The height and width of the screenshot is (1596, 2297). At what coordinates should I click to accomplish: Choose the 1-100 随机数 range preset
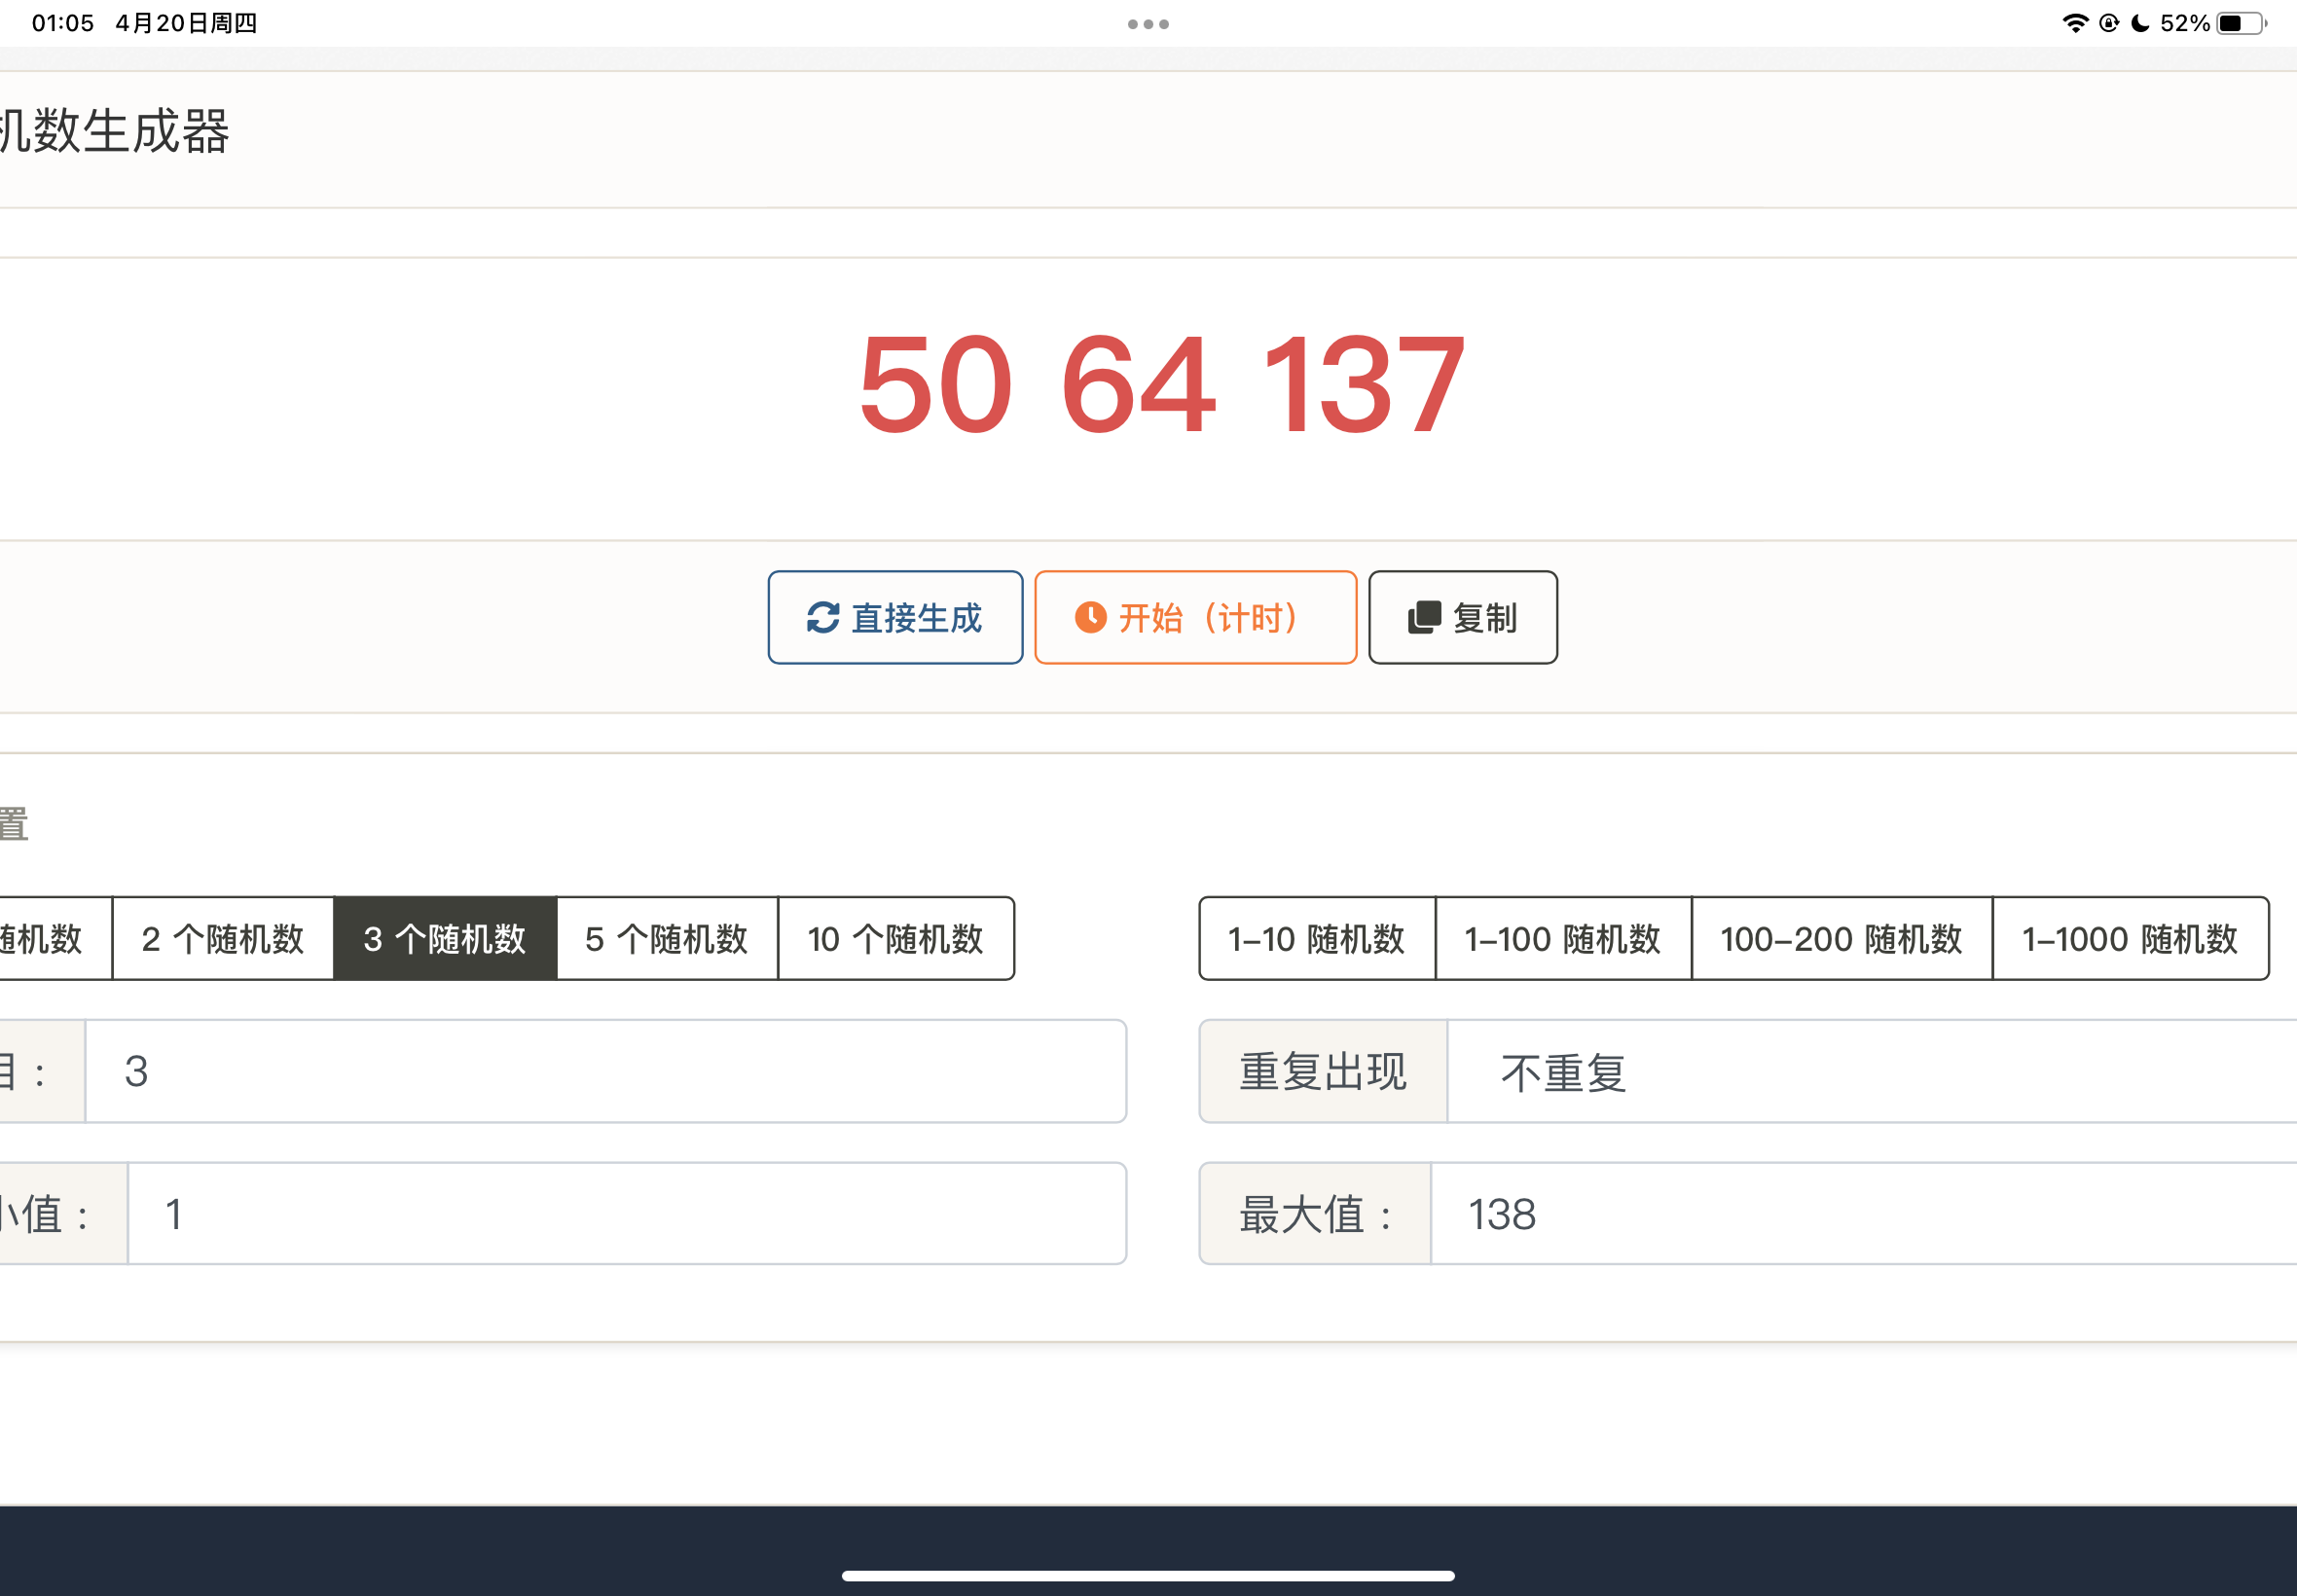1563,939
